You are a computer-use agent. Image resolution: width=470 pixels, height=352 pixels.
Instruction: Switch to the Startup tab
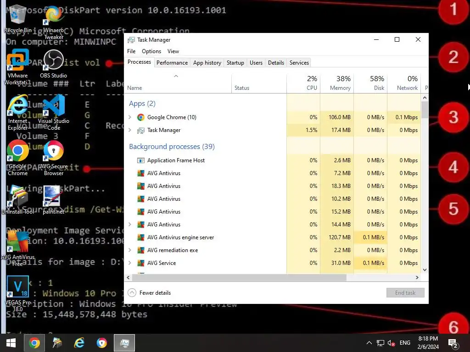point(235,62)
